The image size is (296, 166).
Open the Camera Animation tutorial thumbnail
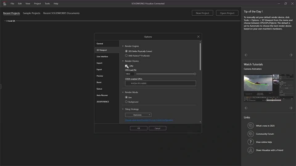269,88
